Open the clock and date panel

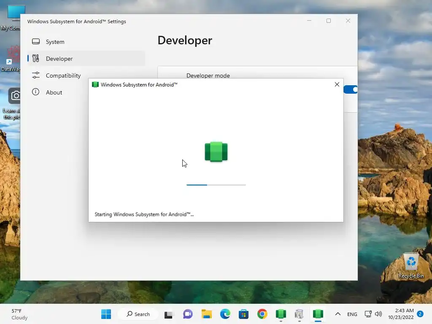click(401, 314)
